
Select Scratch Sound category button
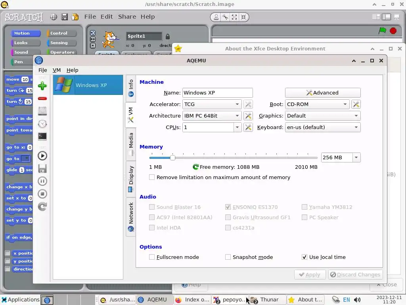(25, 52)
